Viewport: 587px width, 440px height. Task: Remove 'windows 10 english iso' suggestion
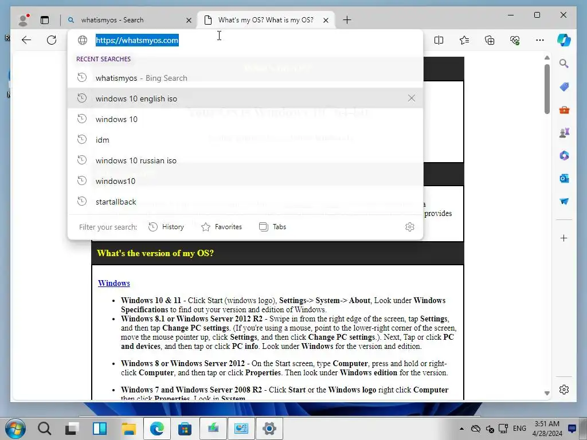click(x=412, y=98)
